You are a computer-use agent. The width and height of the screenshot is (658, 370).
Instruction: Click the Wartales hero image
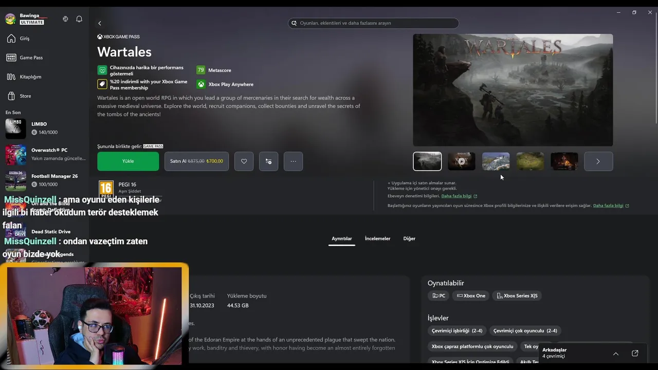[513, 90]
